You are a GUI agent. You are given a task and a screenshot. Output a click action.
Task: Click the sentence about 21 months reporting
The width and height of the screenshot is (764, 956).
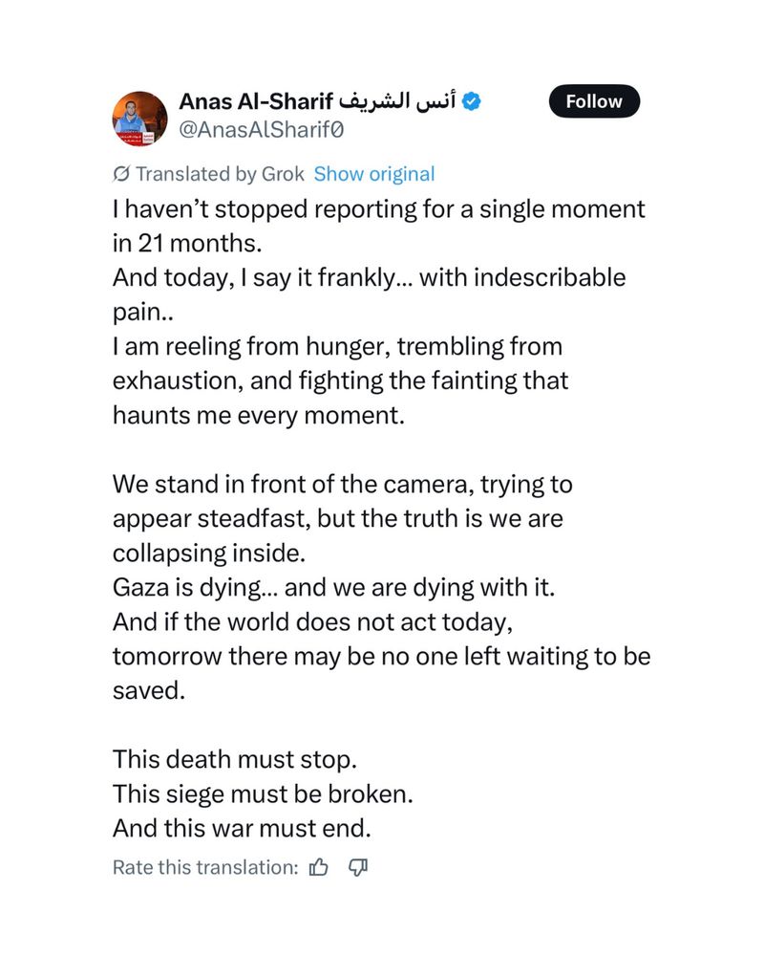pos(378,227)
